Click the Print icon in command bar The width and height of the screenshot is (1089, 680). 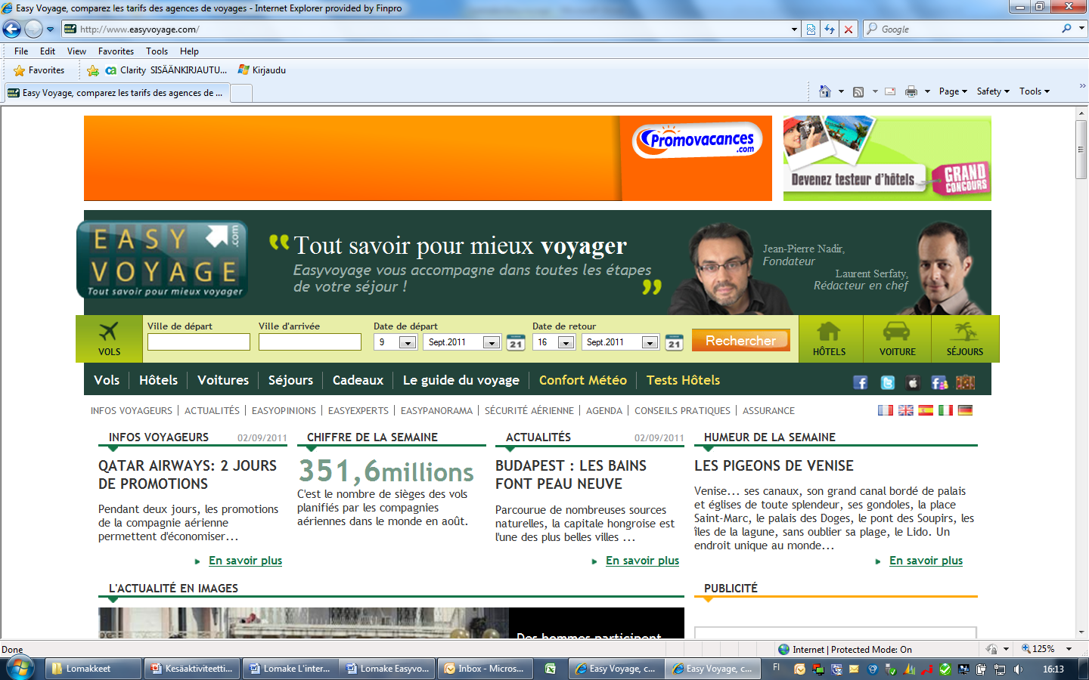(911, 91)
